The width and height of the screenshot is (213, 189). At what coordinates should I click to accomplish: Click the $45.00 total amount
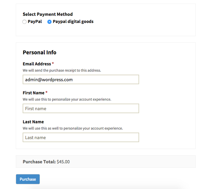(x=63, y=162)
